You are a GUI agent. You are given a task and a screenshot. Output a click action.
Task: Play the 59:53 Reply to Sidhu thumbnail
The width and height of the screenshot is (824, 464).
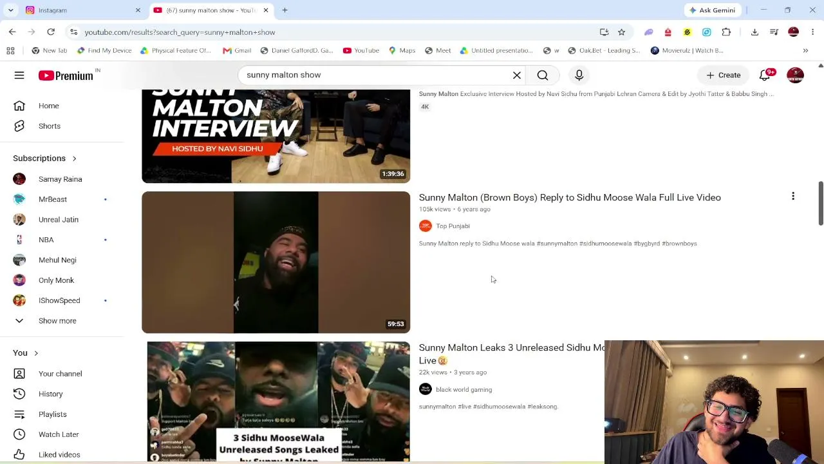276,262
